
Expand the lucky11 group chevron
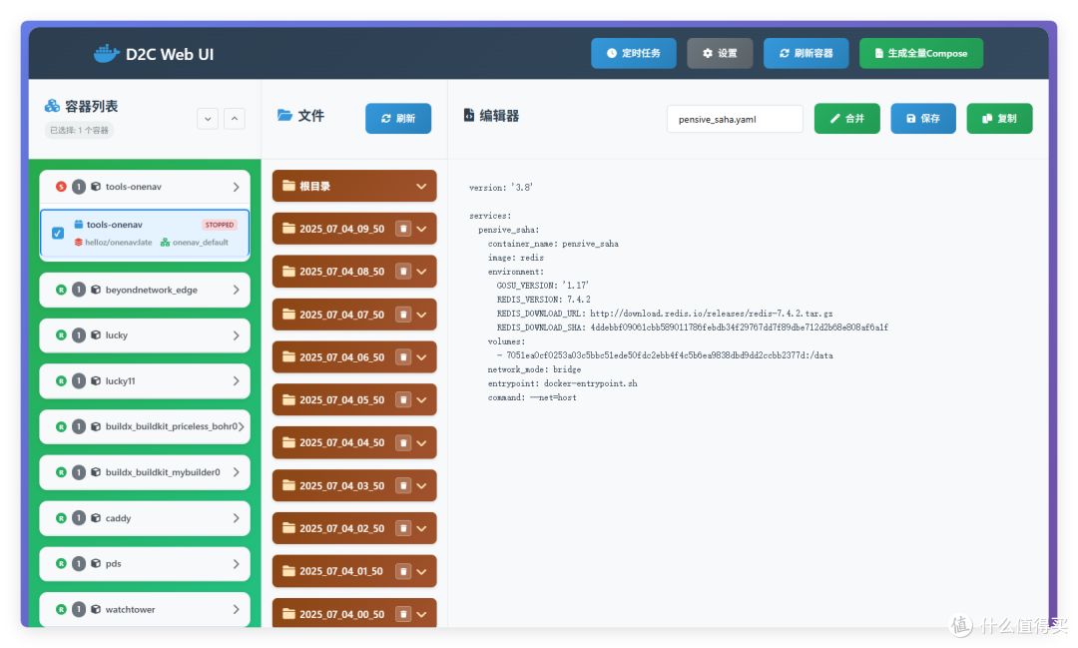(236, 381)
